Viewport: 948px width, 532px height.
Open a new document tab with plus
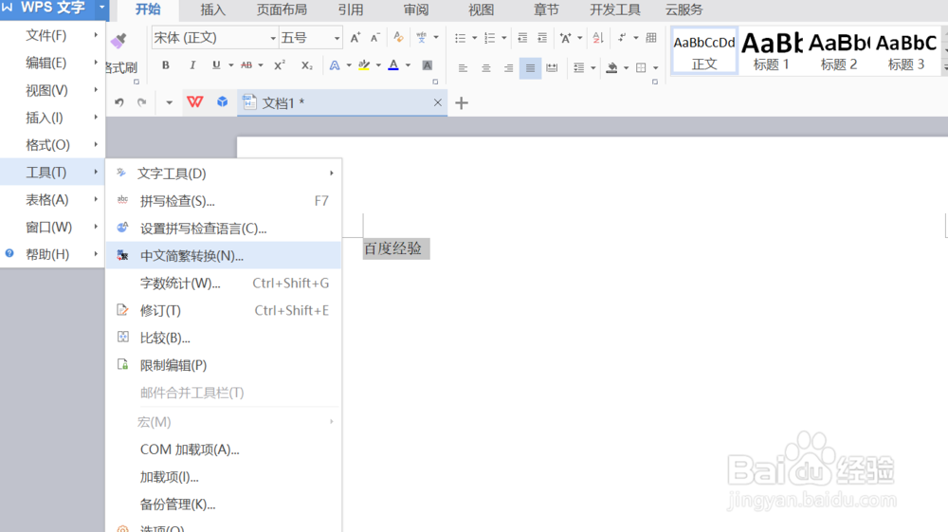462,103
